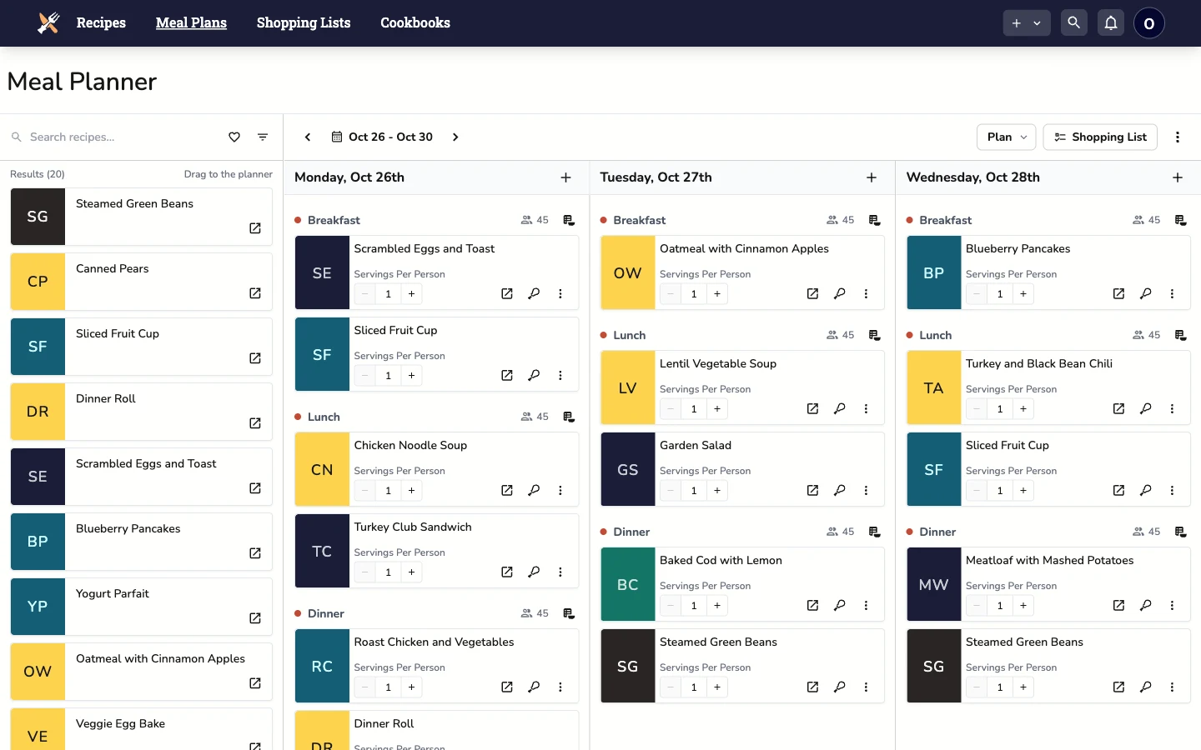Select the green BC tile for Baked Cod
The height and width of the screenshot is (750, 1201).
628,584
